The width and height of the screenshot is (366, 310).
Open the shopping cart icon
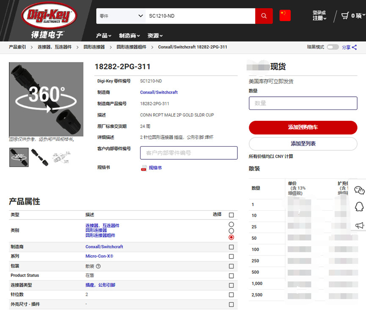pos(345,16)
